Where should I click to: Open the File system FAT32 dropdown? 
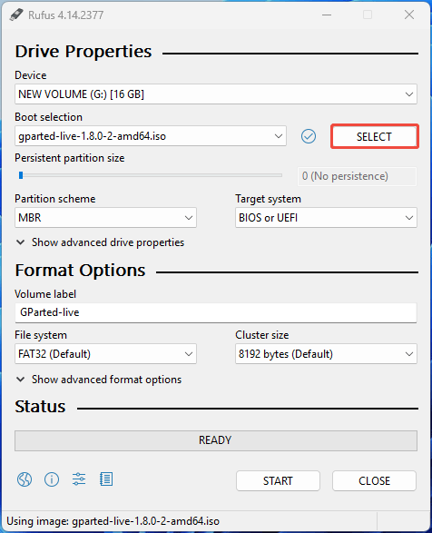(x=105, y=354)
